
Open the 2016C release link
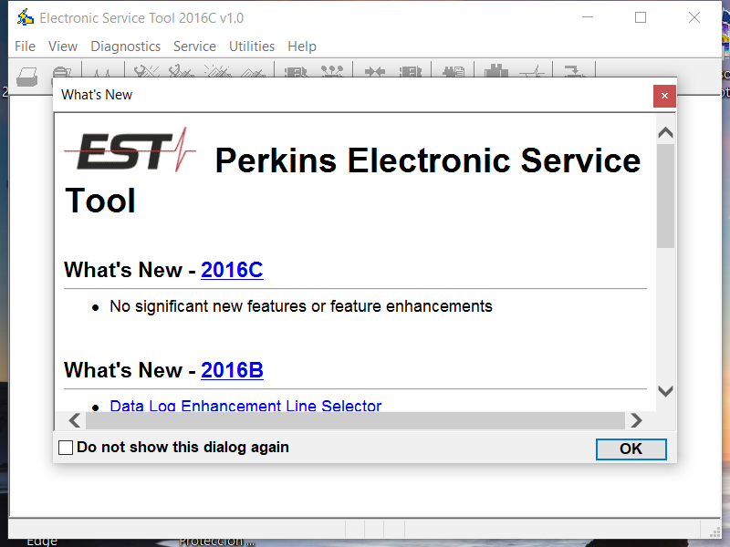232,270
